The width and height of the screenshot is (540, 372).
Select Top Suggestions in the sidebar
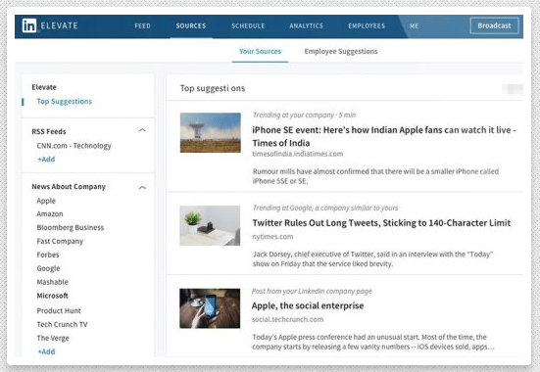click(65, 102)
